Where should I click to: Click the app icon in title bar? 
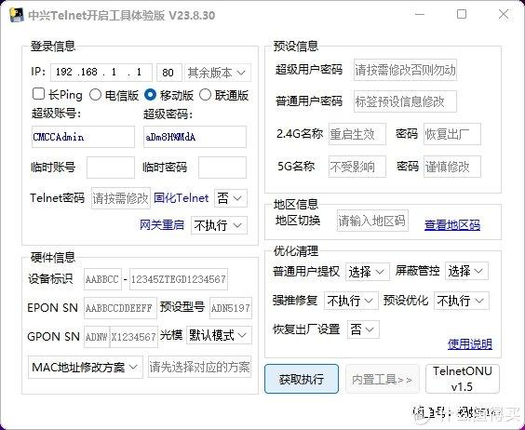point(17,15)
